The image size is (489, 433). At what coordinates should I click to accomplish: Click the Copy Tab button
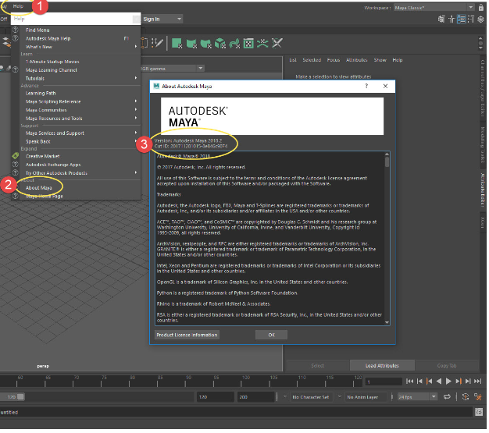point(447,366)
